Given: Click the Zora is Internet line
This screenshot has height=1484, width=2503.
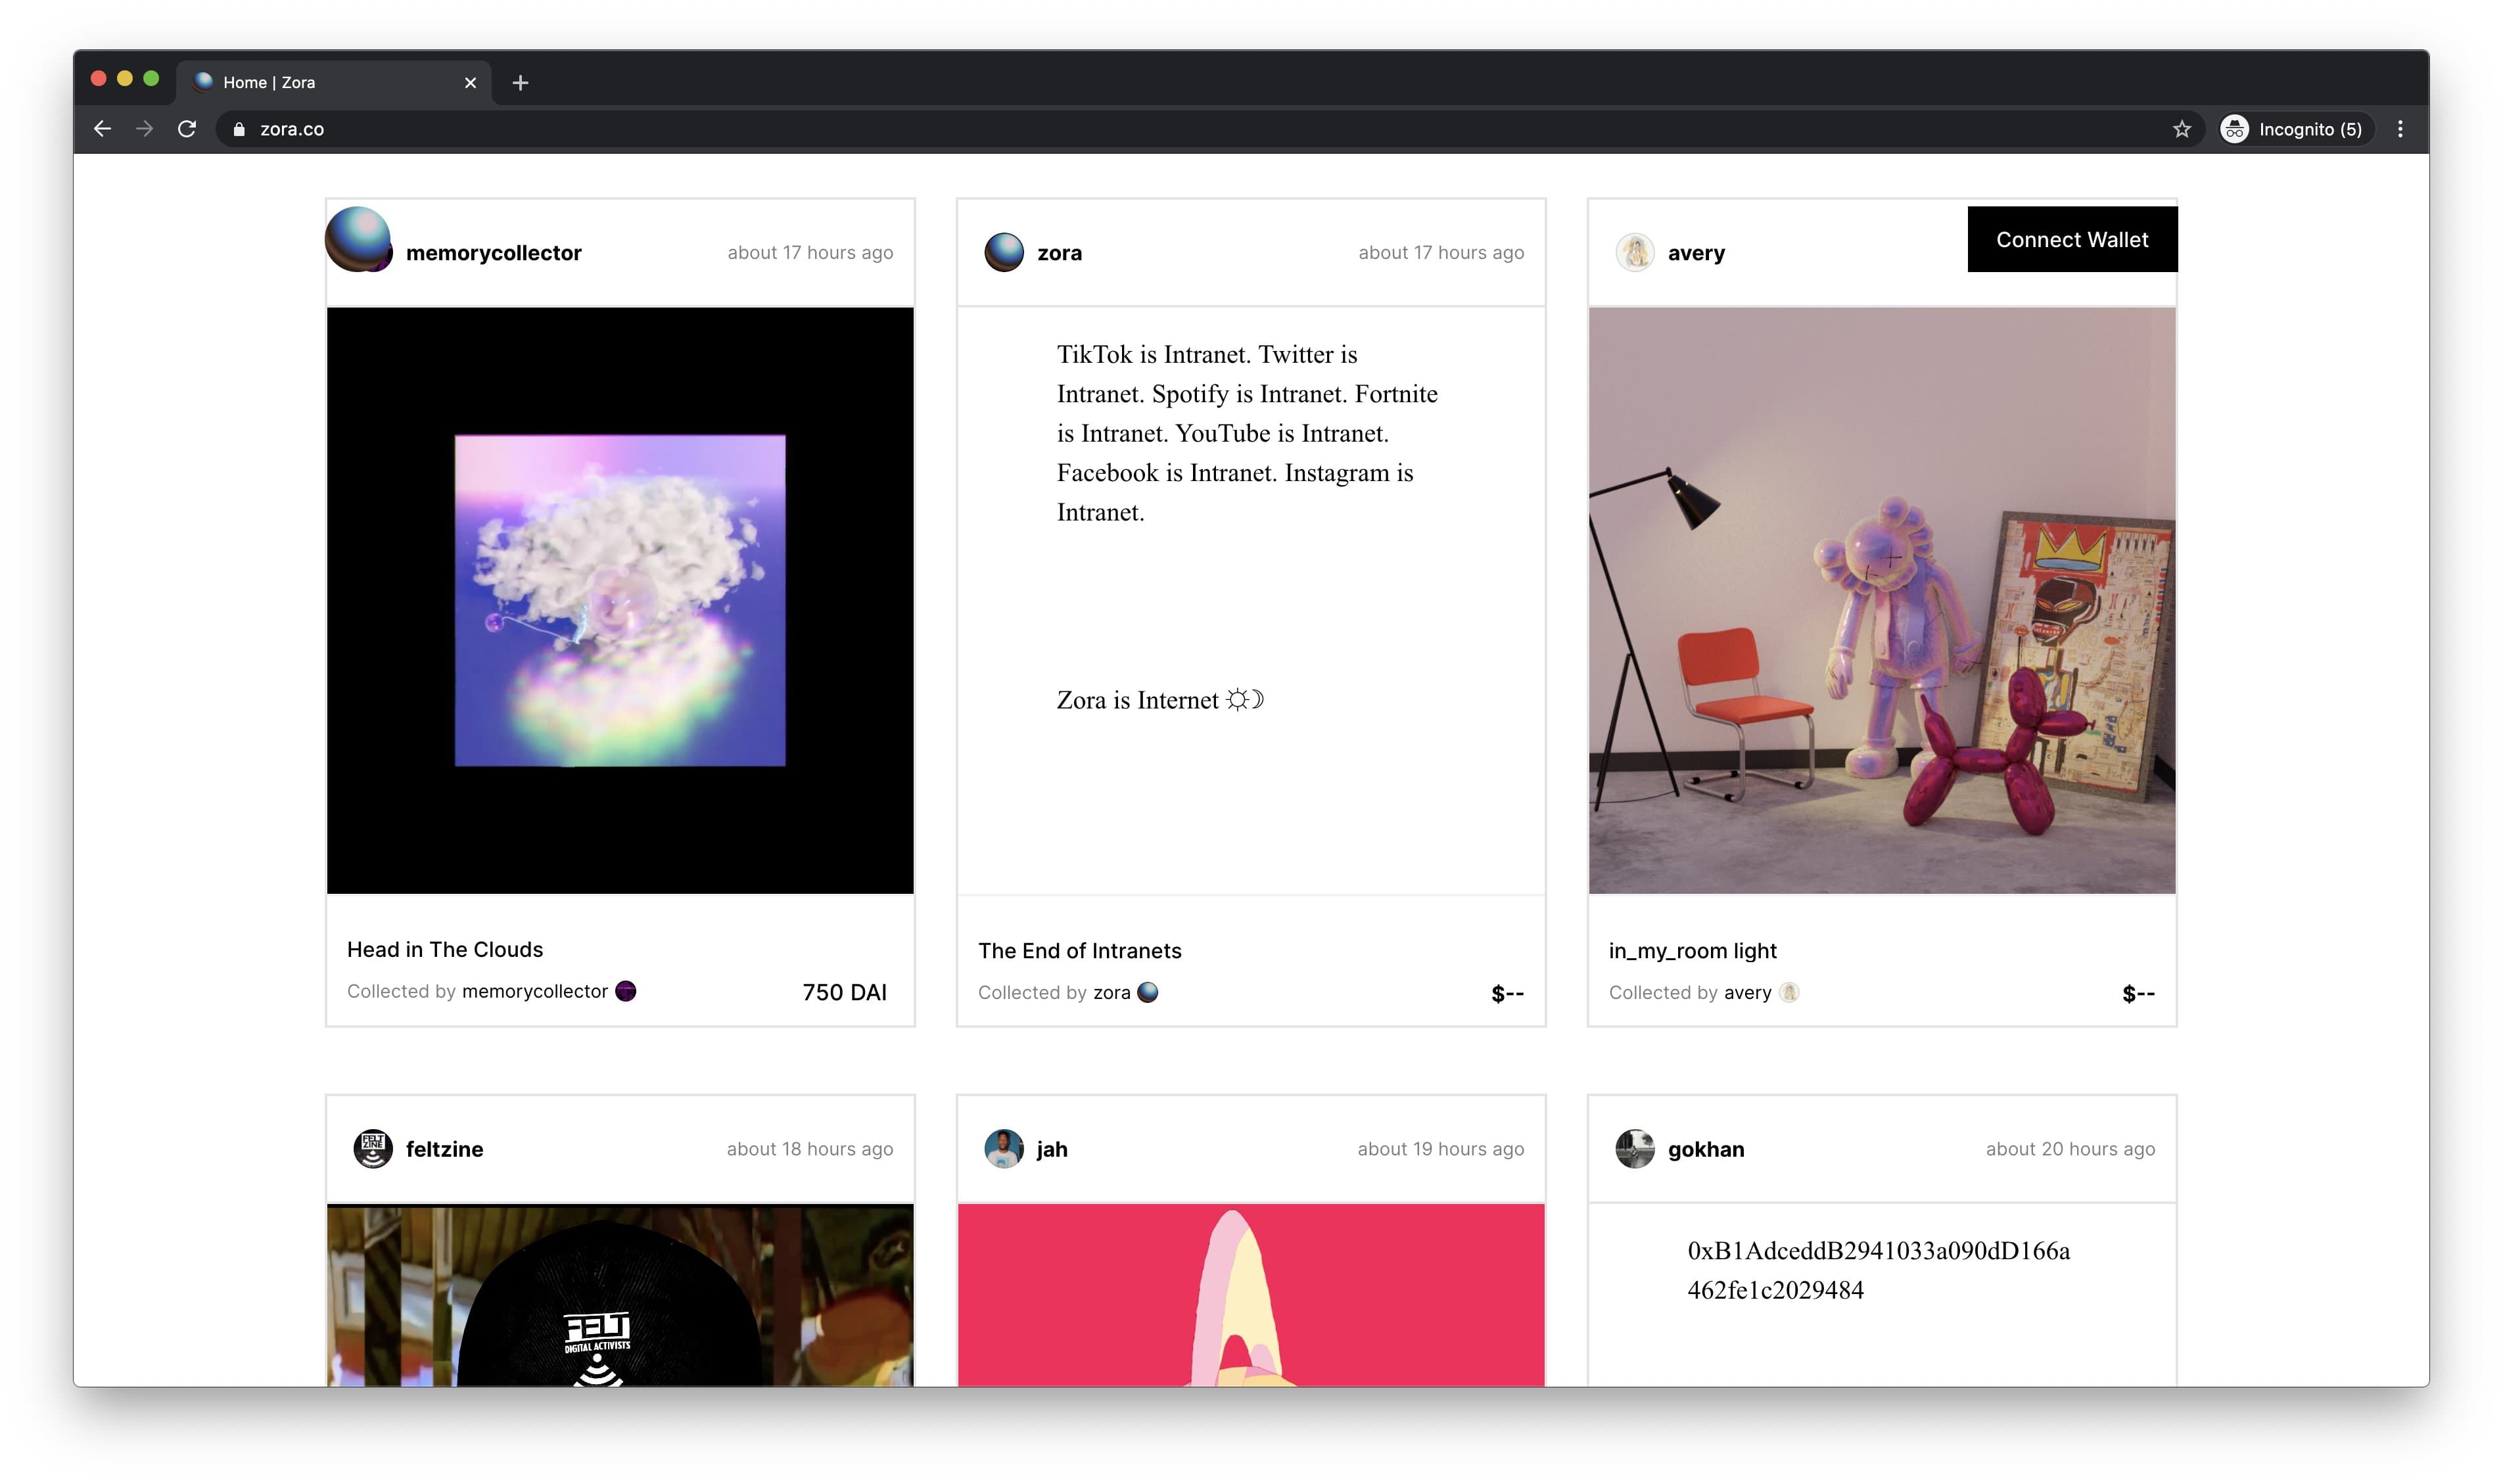Looking at the screenshot, I should pyautogui.click(x=1160, y=700).
